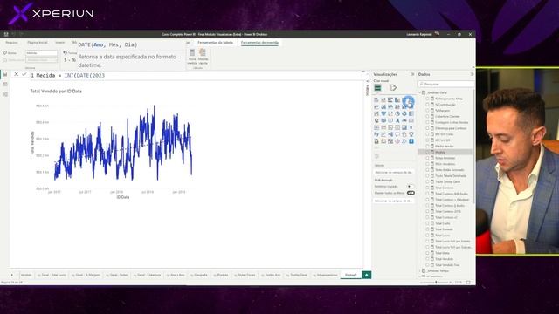Save the file from the title bar

coord(6,34)
